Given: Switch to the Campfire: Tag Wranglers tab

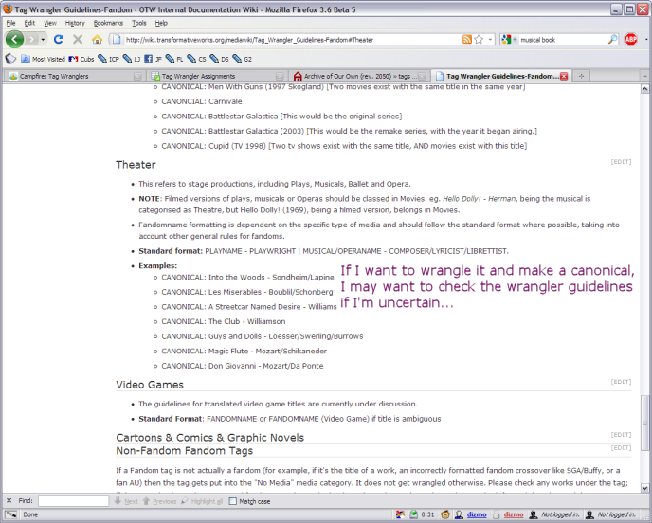Looking at the screenshot, I should tap(74, 76).
